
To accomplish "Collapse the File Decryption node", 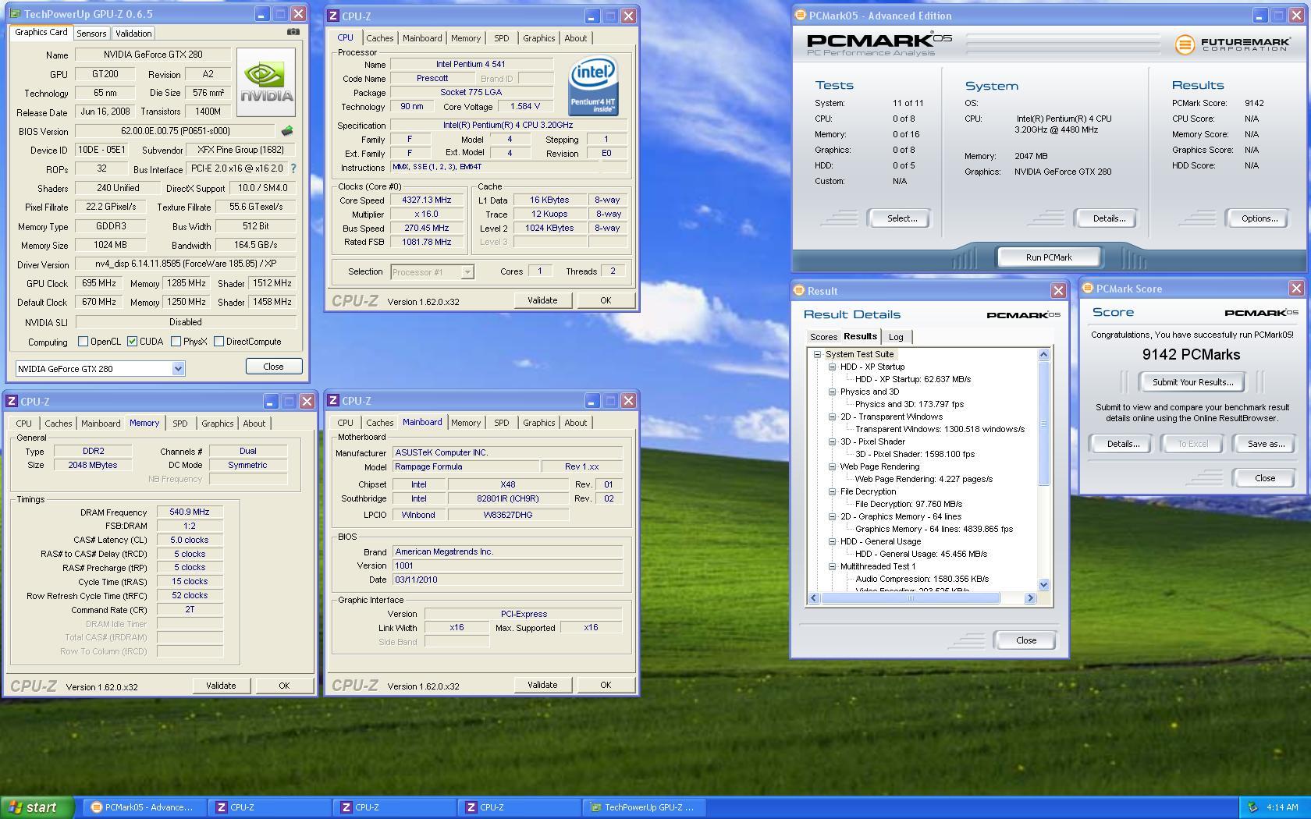I will tap(832, 491).
